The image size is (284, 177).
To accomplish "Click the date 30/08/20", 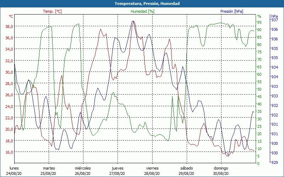I will (220, 173).
